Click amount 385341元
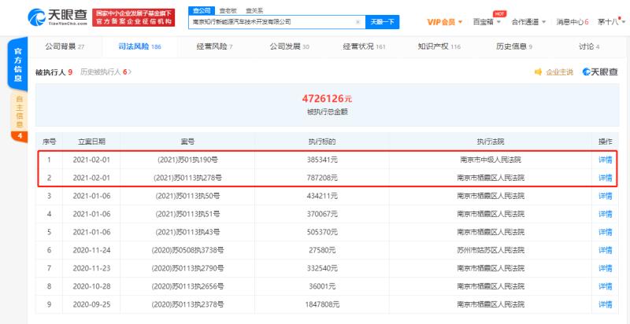Image resolution: width=630 pixels, height=324 pixels. point(322,160)
